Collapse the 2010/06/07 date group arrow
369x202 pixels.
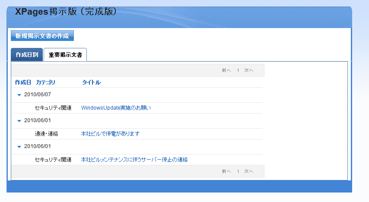(19, 95)
